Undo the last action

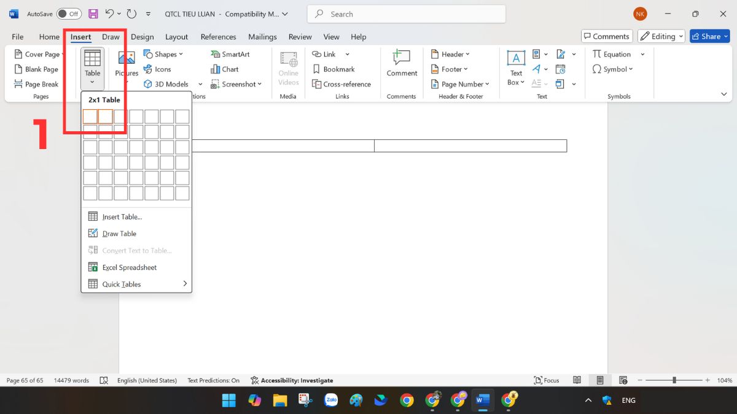click(x=109, y=13)
